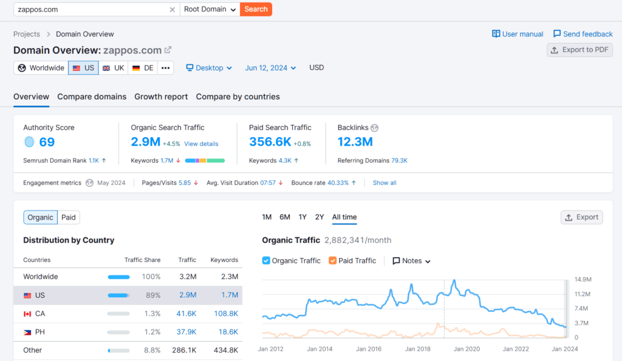The width and height of the screenshot is (622, 361).
Task: Click organic traffic 2.9M value
Action: coord(146,141)
